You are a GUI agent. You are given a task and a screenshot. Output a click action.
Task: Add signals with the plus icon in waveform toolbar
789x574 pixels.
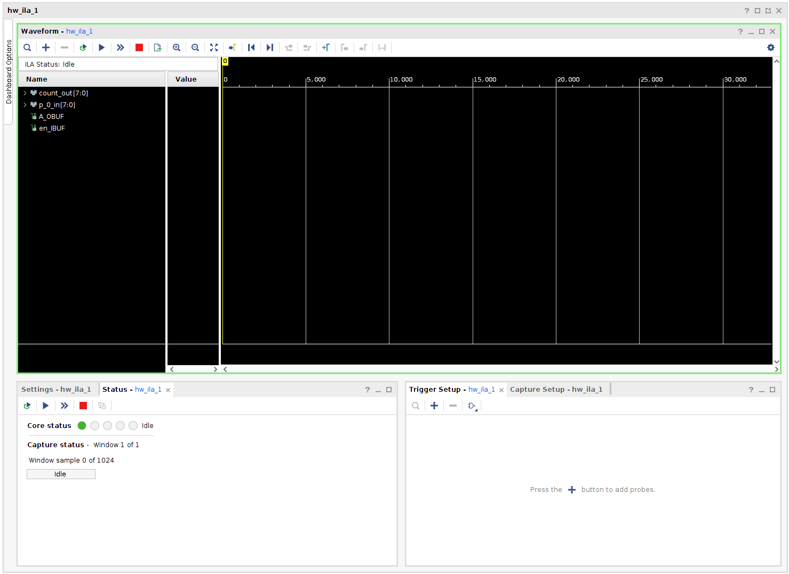point(45,47)
